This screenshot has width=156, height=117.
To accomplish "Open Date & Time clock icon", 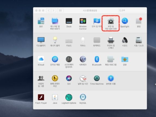I will [x=83, y=78].
